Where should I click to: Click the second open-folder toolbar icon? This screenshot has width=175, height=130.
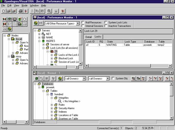click(x=14, y=11)
